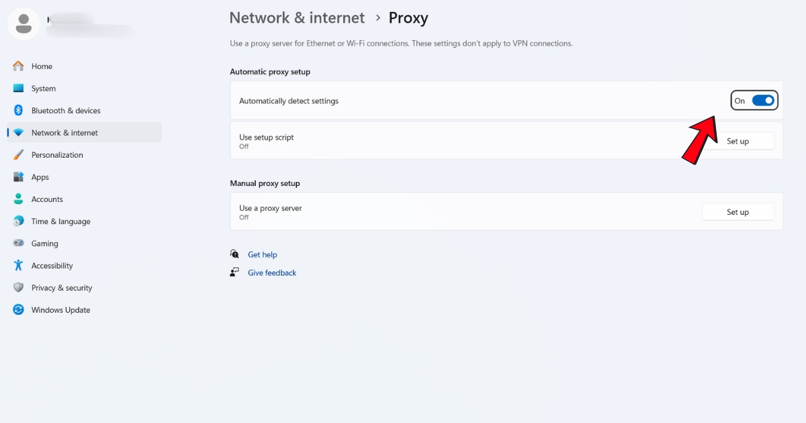The width and height of the screenshot is (806, 423).
Task: Open Privacy & security settings
Action: coord(61,287)
